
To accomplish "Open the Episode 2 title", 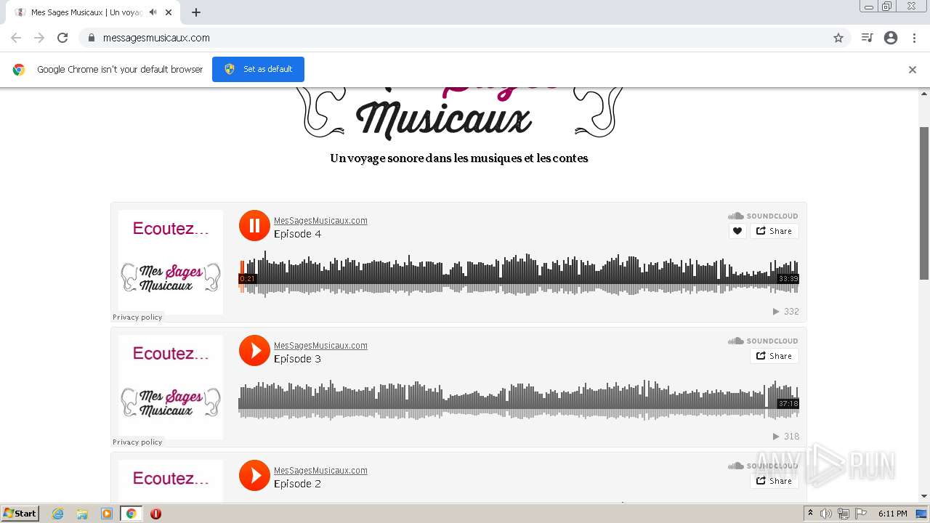I will pos(297,484).
